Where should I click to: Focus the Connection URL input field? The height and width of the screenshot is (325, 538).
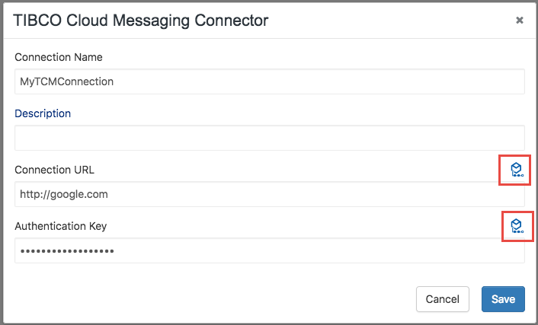[269, 194]
